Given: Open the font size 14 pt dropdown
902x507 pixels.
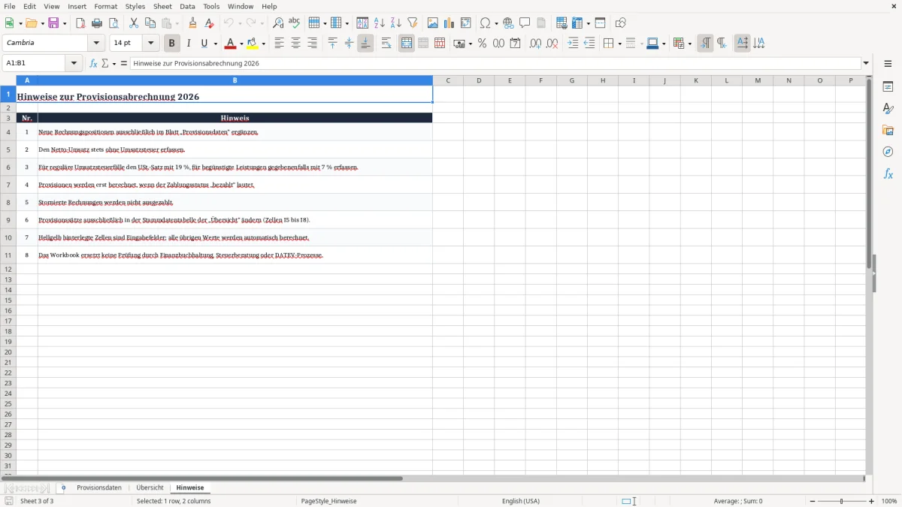Looking at the screenshot, I should pos(151,44).
